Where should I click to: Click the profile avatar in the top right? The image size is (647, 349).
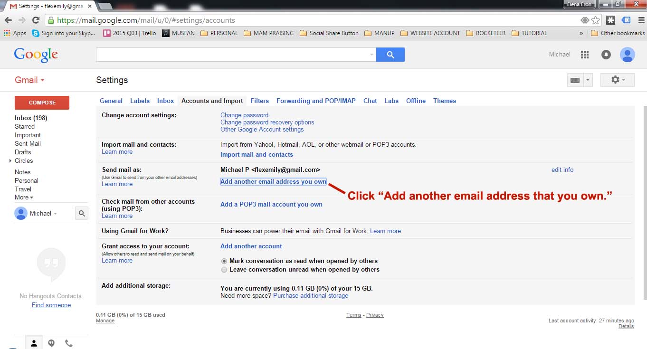click(x=627, y=55)
